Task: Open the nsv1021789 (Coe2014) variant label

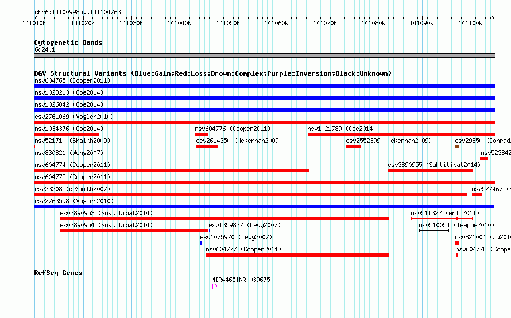Action: tap(342, 129)
